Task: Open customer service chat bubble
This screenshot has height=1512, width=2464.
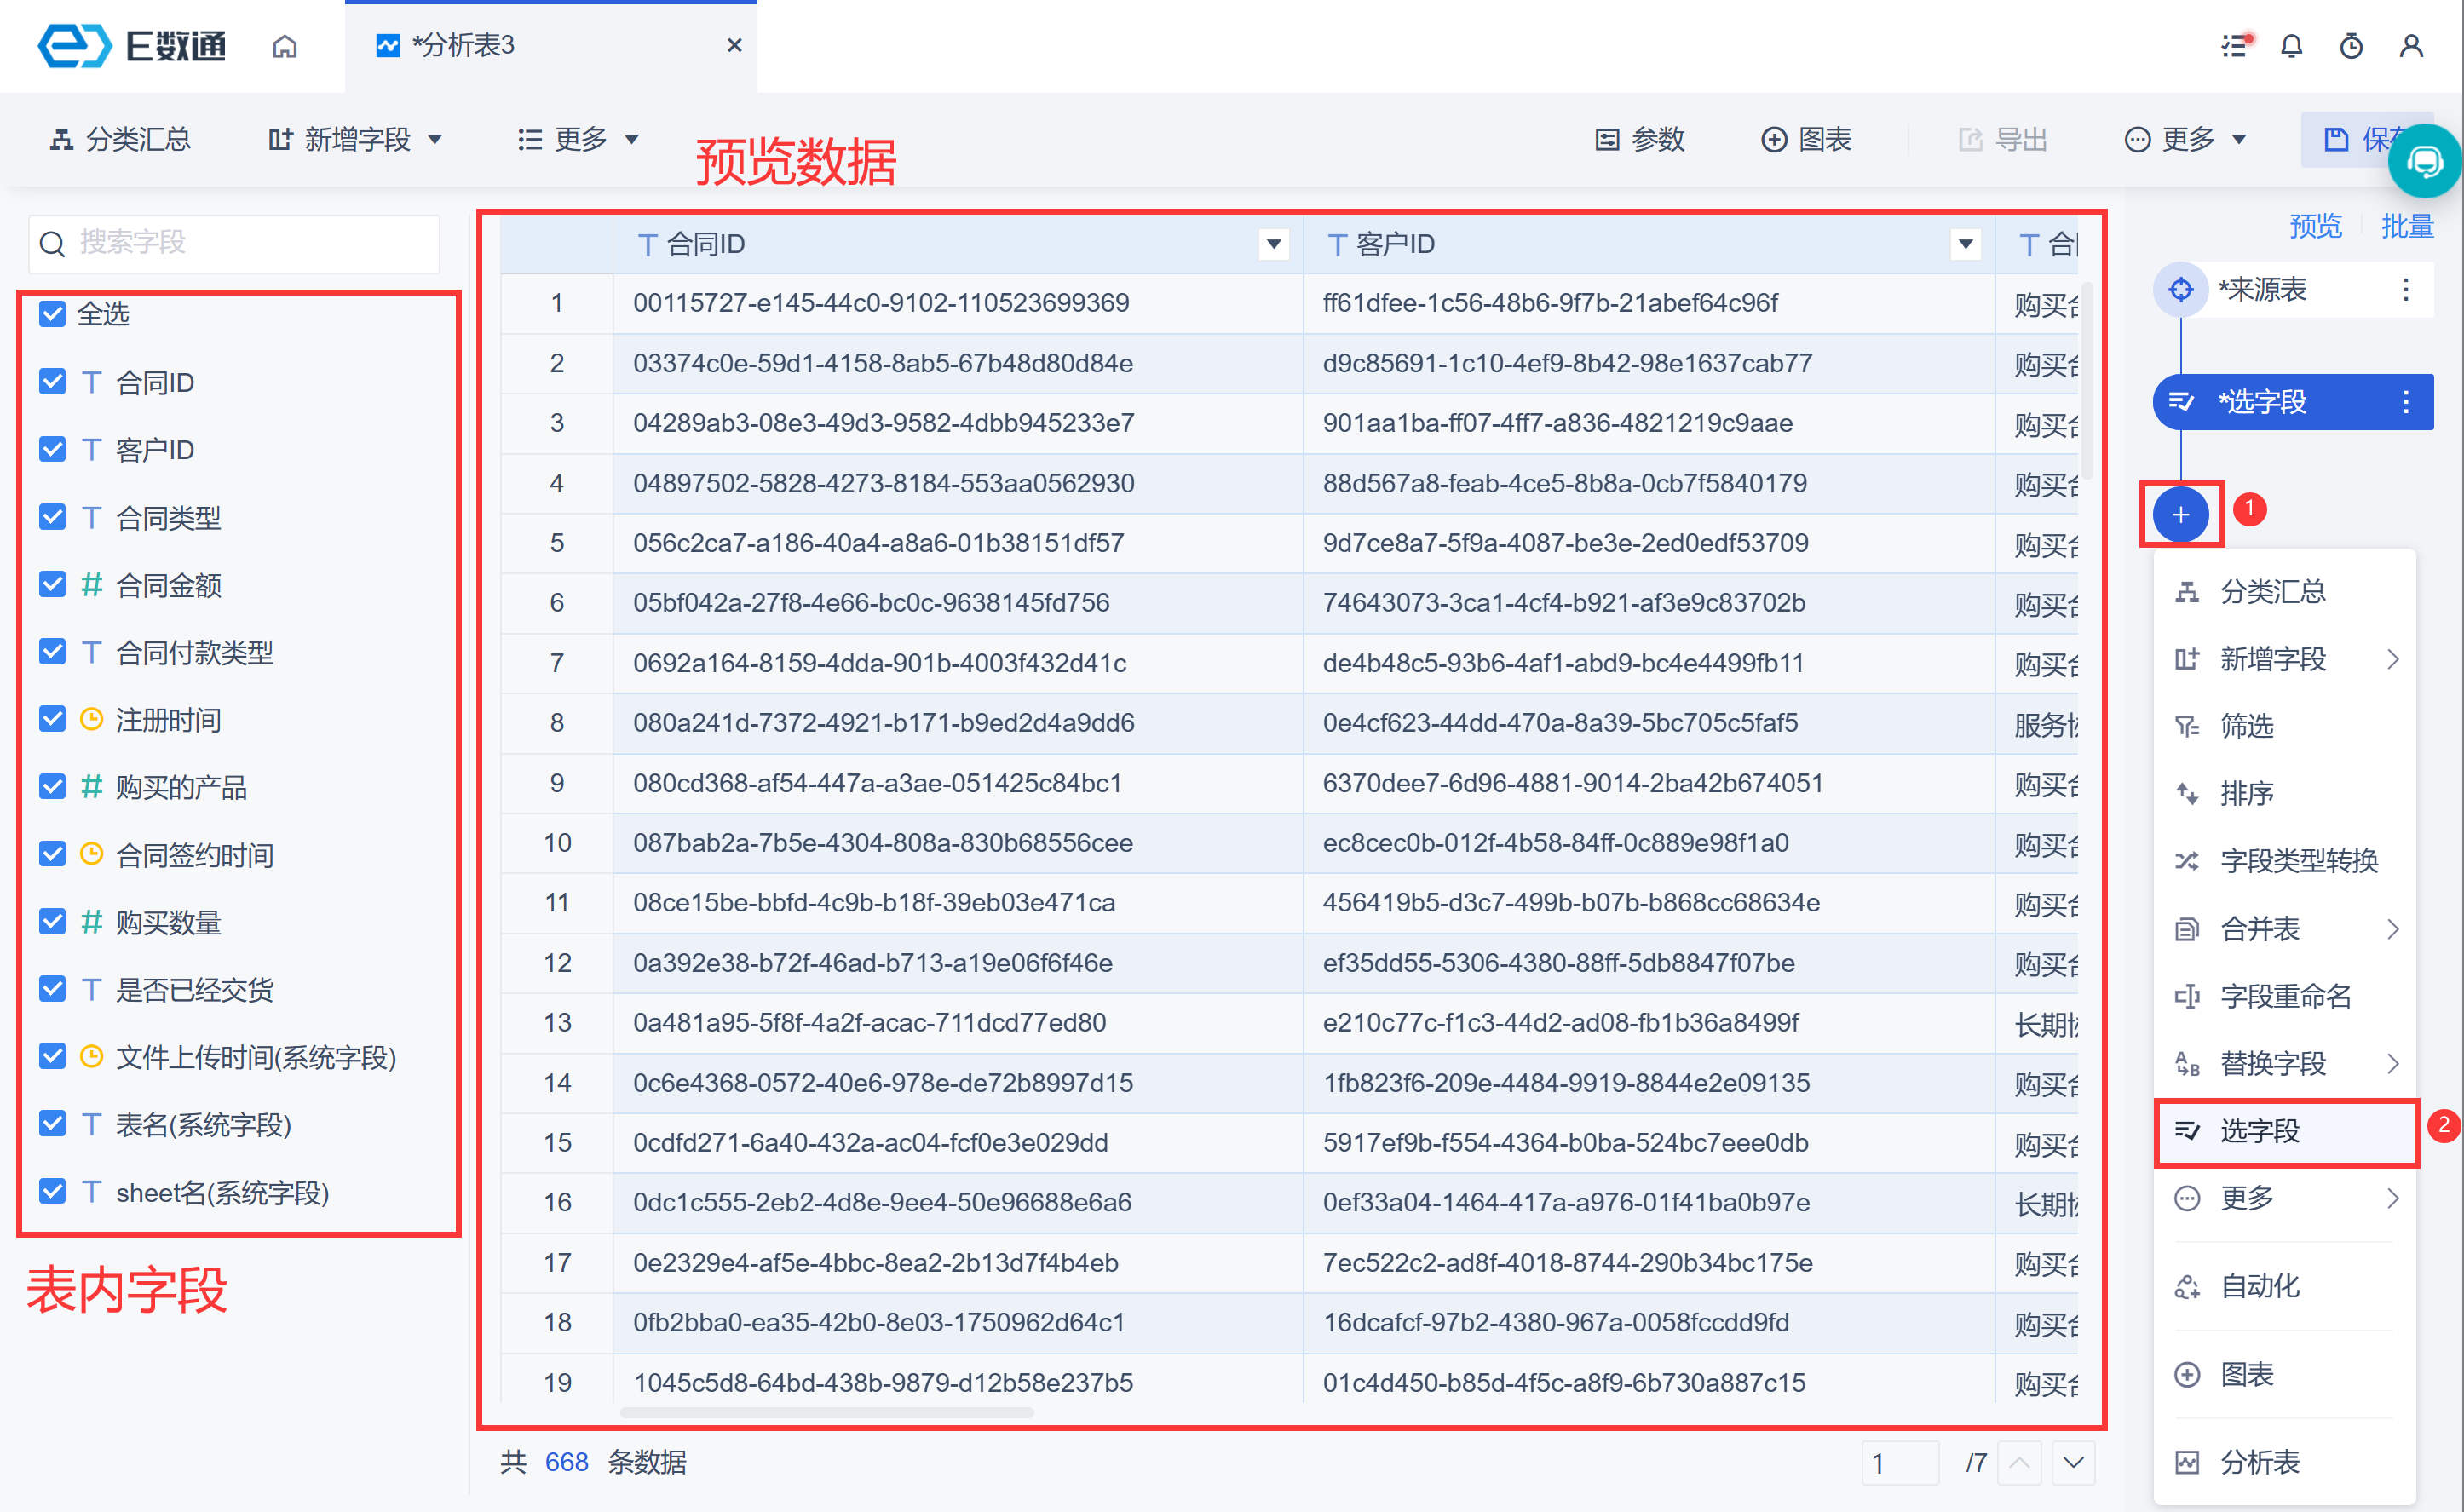Action: pyautogui.click(x=2424, y=161)
